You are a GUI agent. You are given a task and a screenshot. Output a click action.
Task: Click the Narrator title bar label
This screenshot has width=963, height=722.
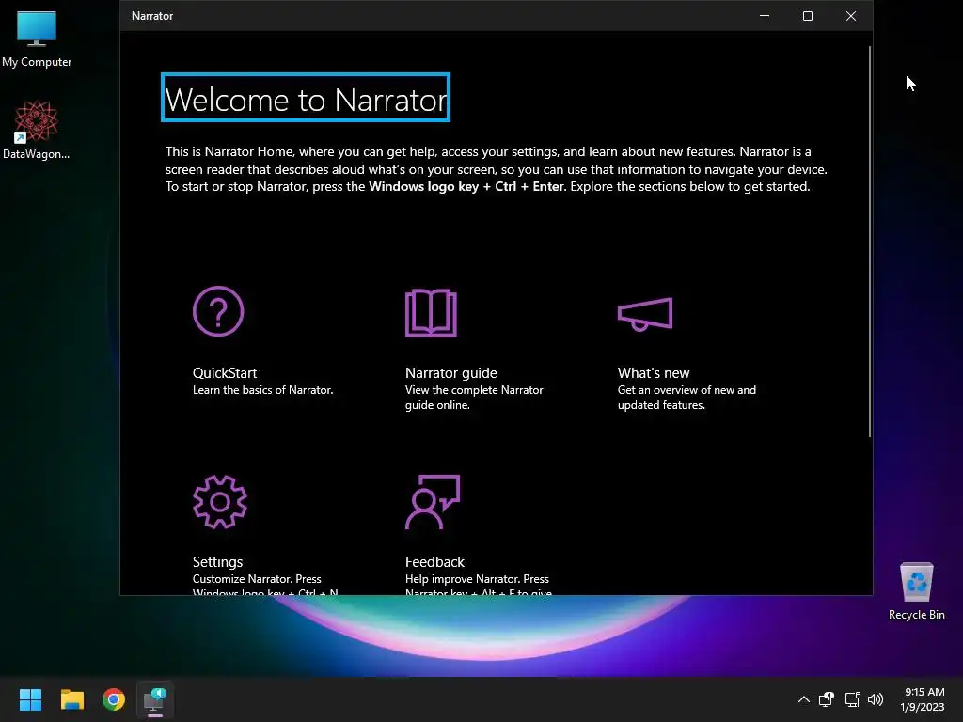[x=152, y=16]
